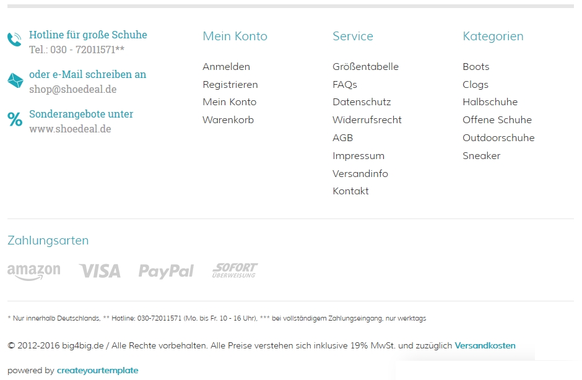This screenshot has height=380, width=582.
Task: Click the Amazon payment logo
Action: [33, 271]
